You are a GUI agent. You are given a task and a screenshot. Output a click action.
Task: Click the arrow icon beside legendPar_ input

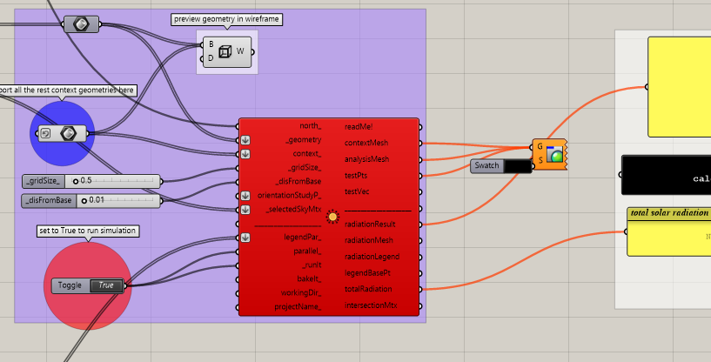(245, 238)
